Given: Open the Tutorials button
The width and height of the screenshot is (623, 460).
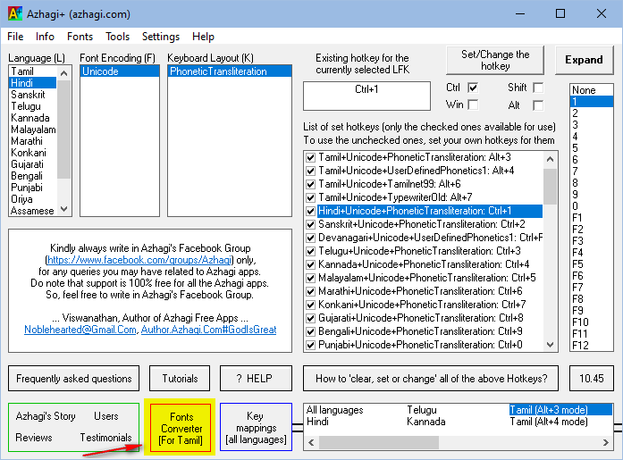Looking at the screenshot, I should (x=180, y=378).
